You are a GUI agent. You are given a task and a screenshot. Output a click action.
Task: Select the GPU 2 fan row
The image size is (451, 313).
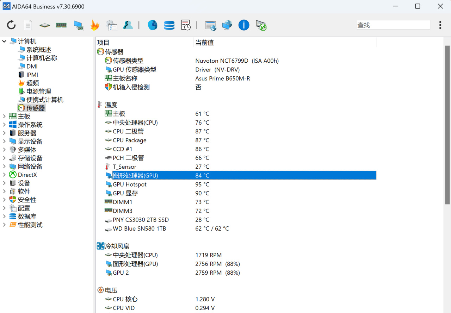236,273
